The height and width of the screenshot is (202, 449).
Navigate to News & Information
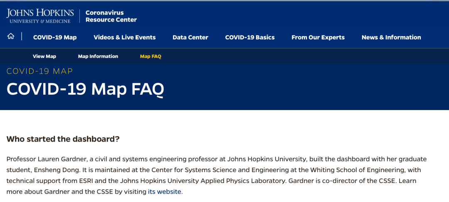click(x=391, y=37)
